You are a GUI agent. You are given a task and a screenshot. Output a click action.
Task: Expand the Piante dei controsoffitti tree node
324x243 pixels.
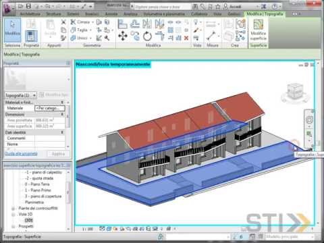tap(13, 209)
